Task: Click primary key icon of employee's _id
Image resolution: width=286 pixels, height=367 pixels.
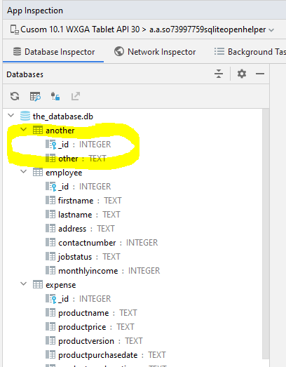Action: tap(51, 187)
